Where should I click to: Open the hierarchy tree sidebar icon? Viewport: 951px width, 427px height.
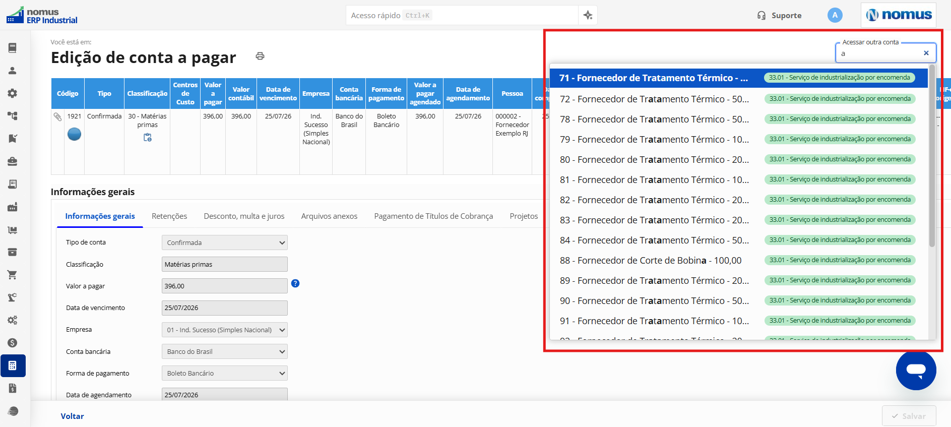pos(13,116)
